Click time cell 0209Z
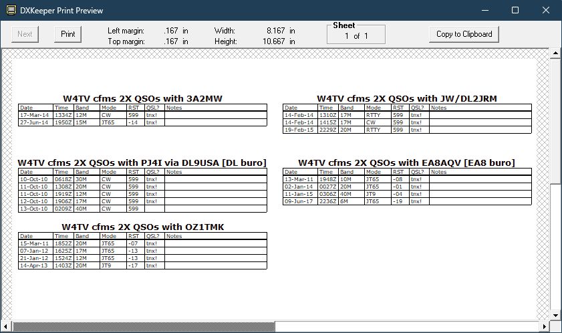Viewport: 562px width, 333px height. [63, 209]
